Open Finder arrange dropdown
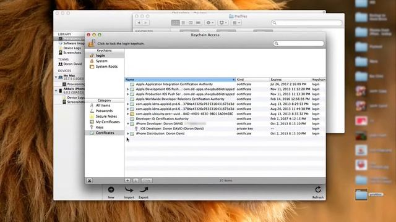Screen dimensions: 396x222 (236, 23)
